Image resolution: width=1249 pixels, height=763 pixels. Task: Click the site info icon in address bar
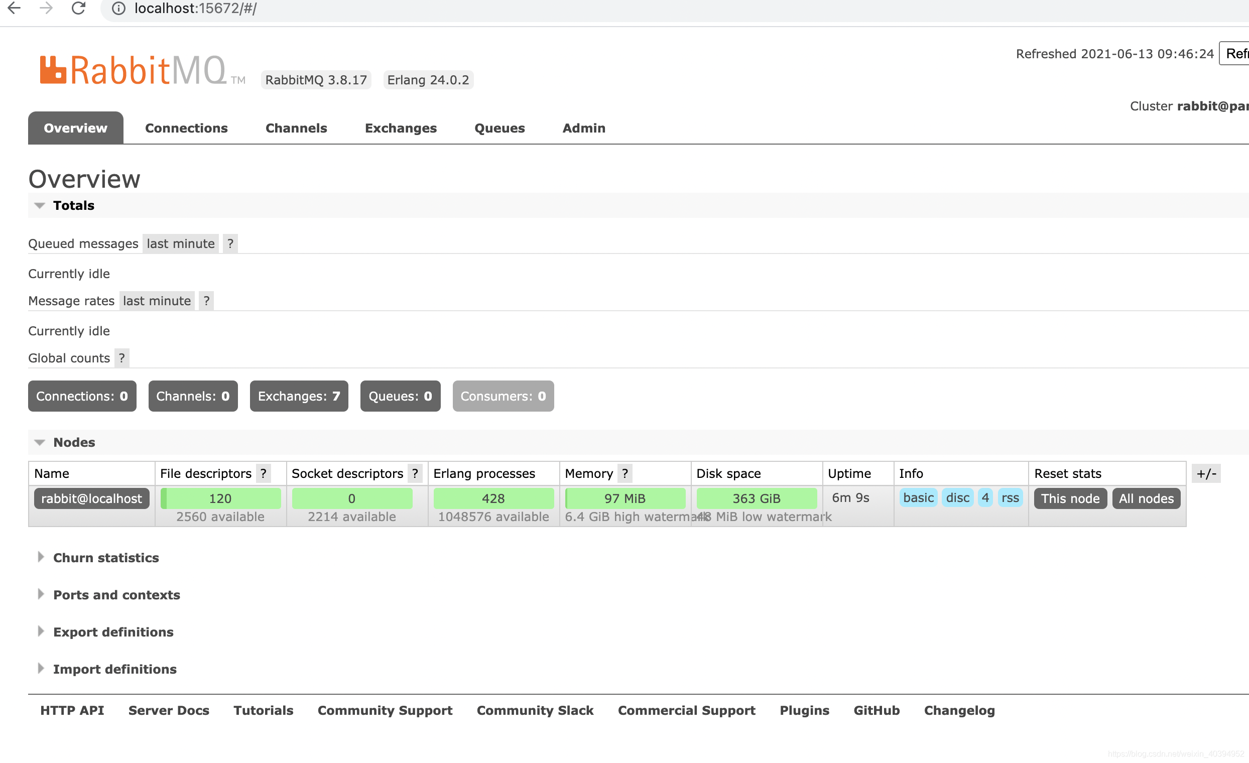[118, 9]
